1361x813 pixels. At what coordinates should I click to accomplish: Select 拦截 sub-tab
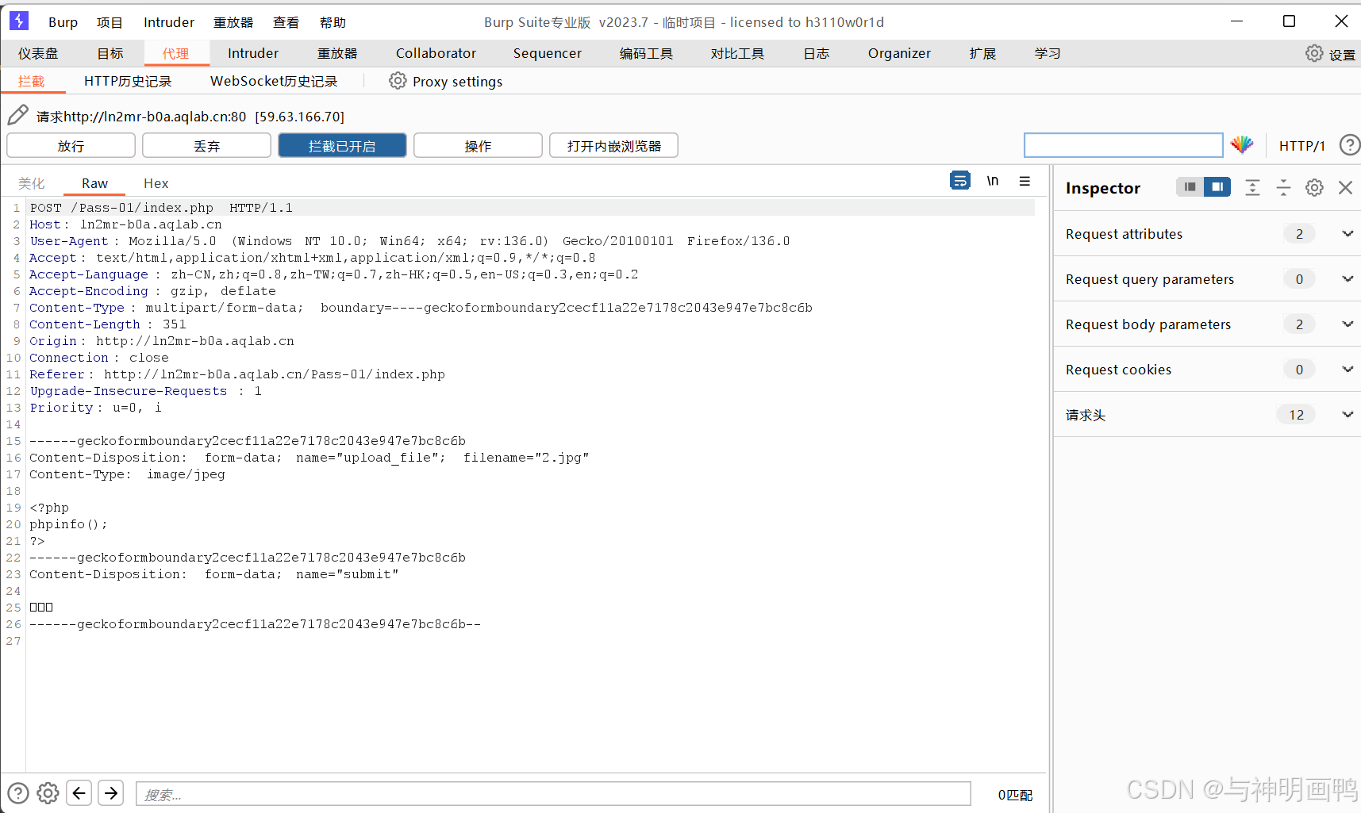click(x=31, y=81)
